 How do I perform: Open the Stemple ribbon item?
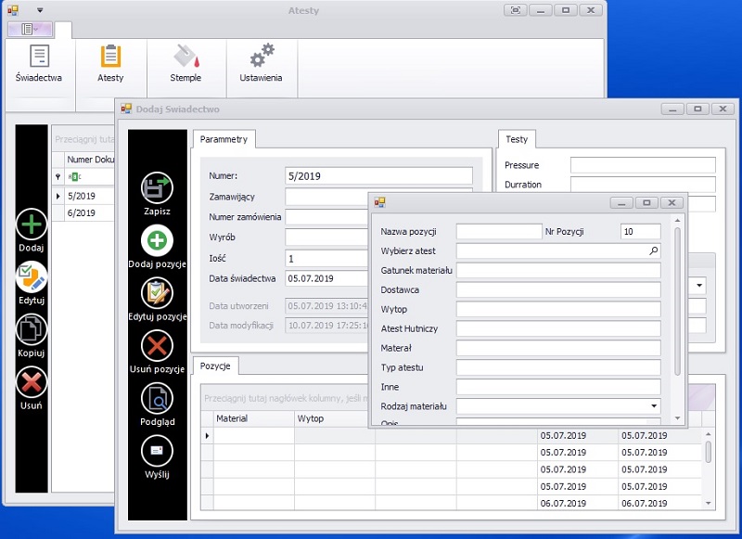click(x=185, y=63)
